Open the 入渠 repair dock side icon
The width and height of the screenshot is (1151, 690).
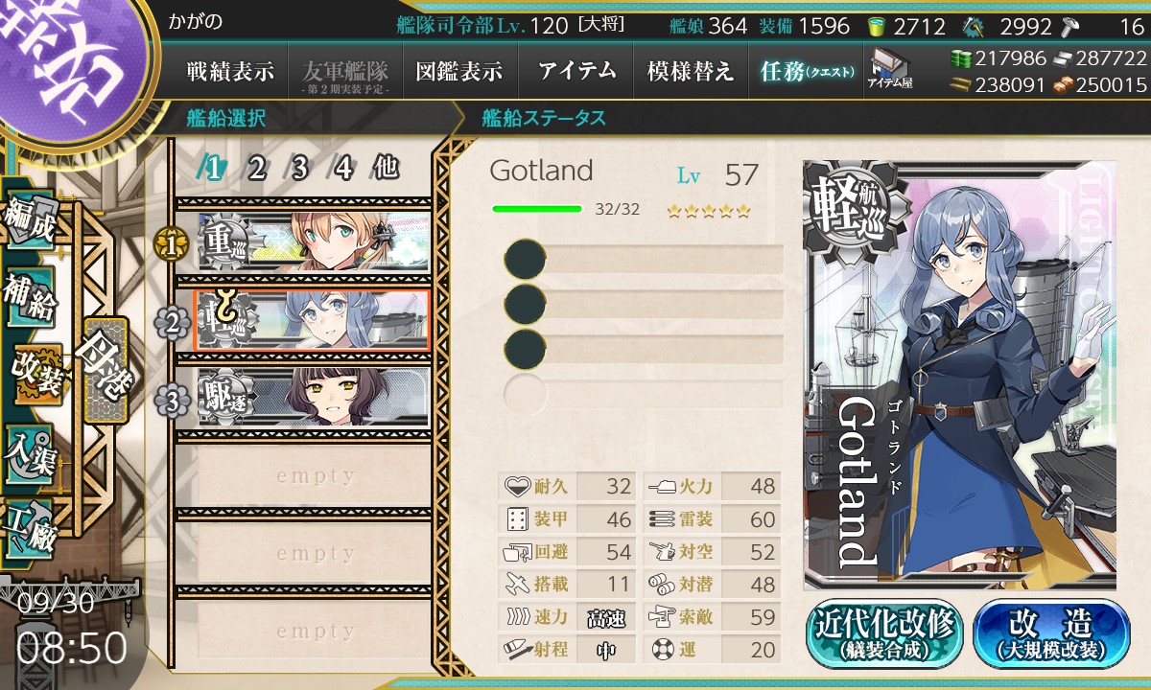tap(29, 449)
